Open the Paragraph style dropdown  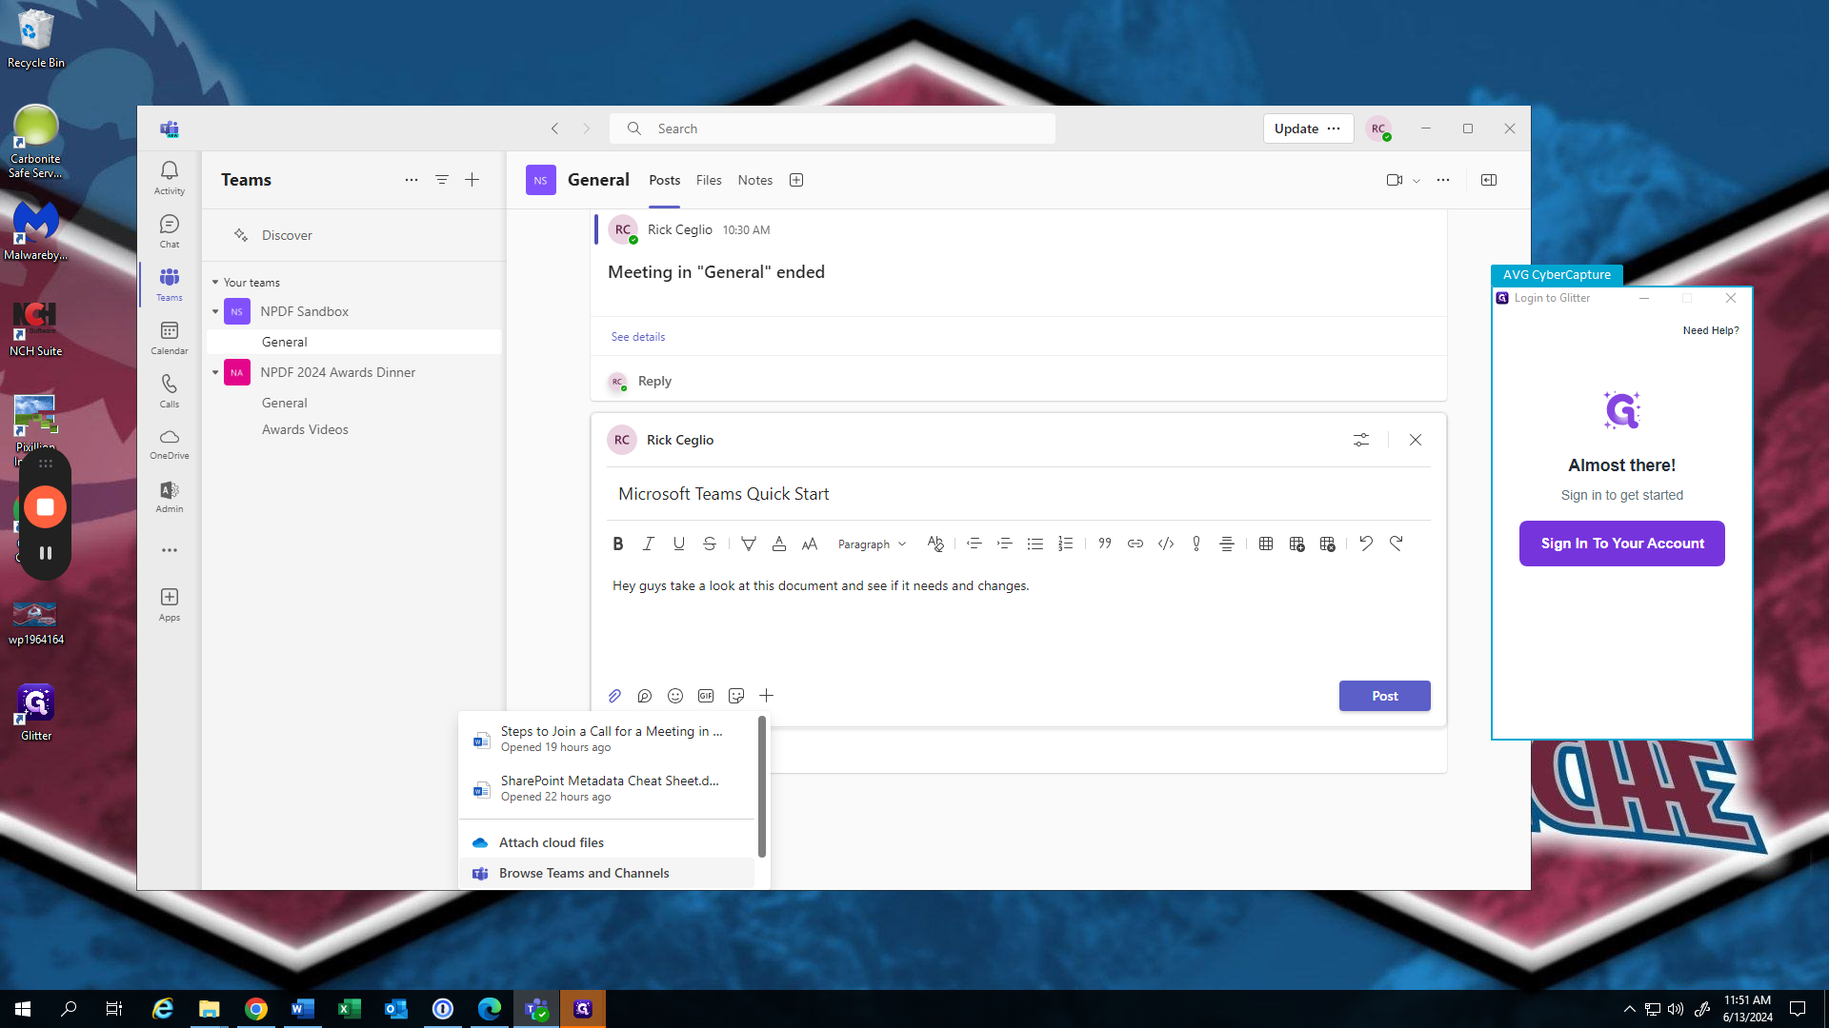871,544
